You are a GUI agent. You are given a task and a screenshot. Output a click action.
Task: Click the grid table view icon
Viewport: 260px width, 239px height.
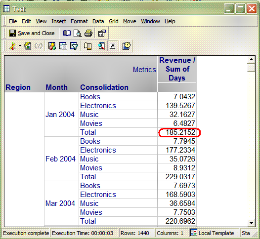click(x=63, y=46)
